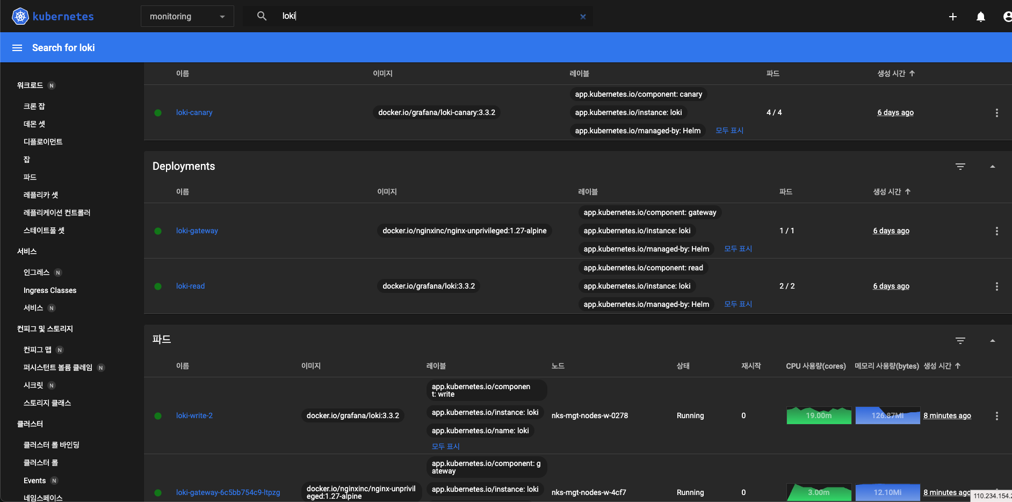Clear the loki search text
Screen dimensions: 1012x502
point(583,17)
